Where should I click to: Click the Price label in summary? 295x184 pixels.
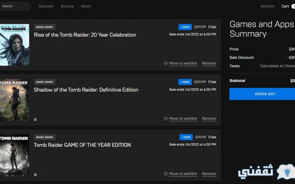(234, 49)
